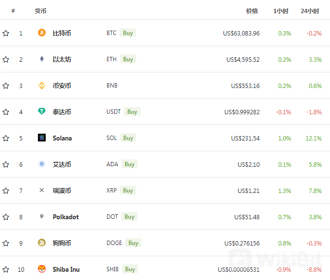Image resolution: width=330 pixels, height=280 pixels.
Task: Click the XRP ticker symbol text
Action: pos(112,191)
